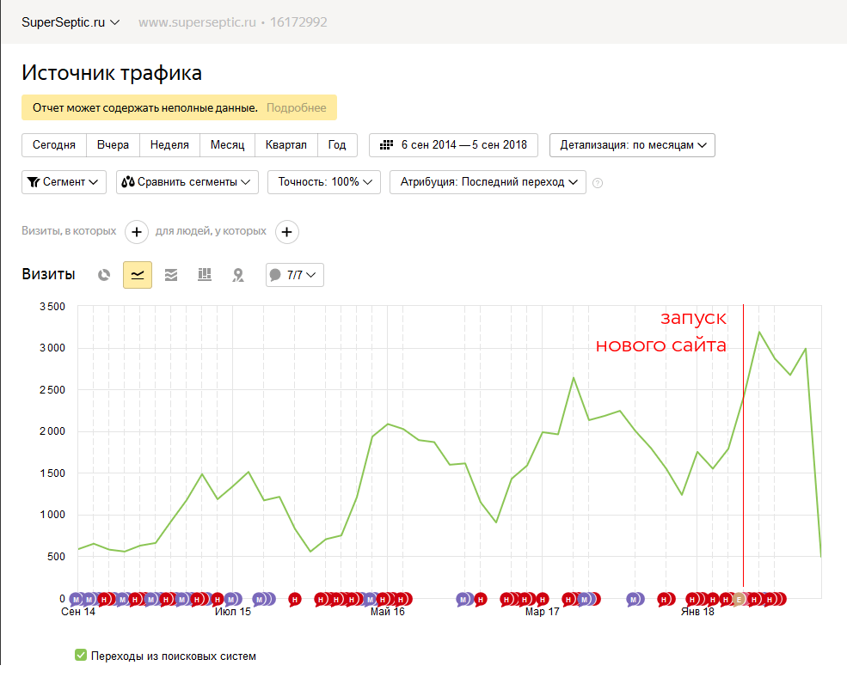Click the first annotation marker at Сен 14

[x=77, y=599]
